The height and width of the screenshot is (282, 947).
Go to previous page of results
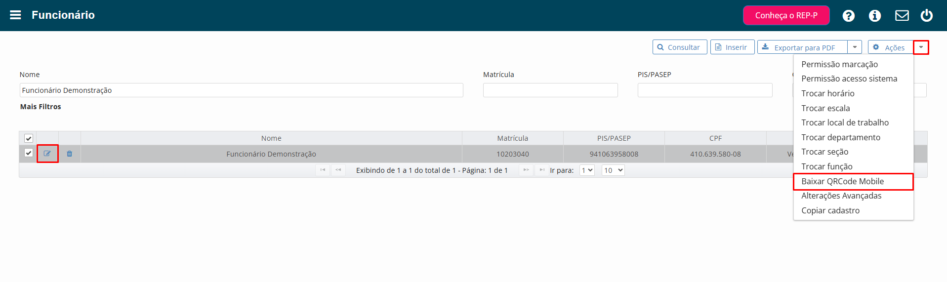[x=338, y=170]
